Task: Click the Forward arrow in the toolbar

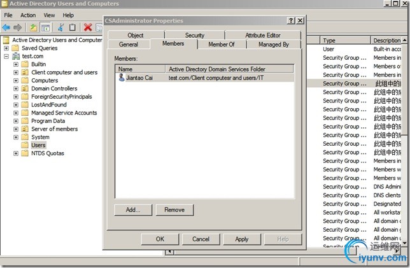Action: click(17, 27)
